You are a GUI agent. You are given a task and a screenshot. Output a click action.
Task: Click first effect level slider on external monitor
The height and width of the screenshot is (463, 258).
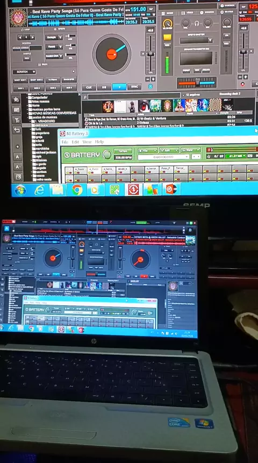click(x=70, y=36)
